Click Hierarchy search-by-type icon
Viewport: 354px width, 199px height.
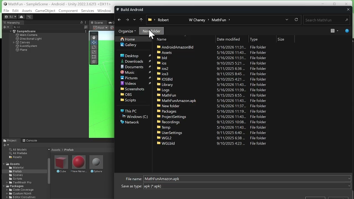86,27
